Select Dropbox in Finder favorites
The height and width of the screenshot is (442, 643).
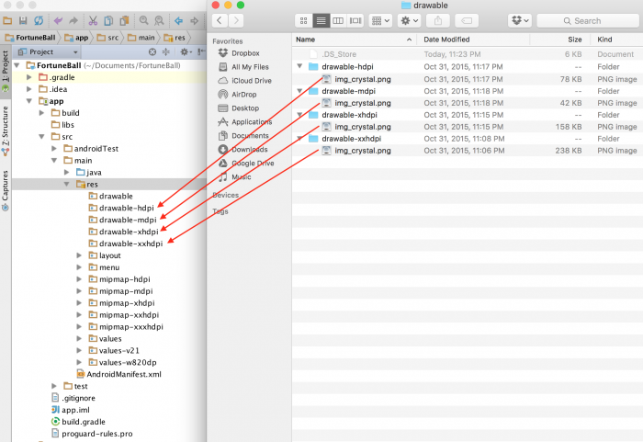click(244, 54)
